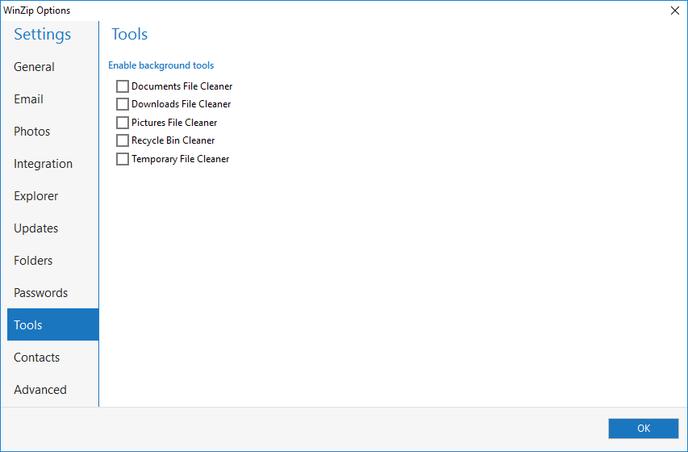688x452 pixels.
Task: Open the General settings category
Action: click(52, 67)
